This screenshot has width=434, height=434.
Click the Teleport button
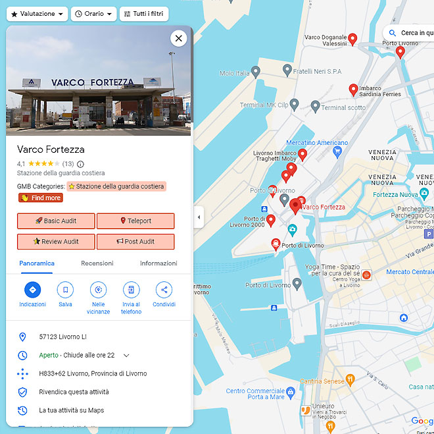click(x=135, y=221)
